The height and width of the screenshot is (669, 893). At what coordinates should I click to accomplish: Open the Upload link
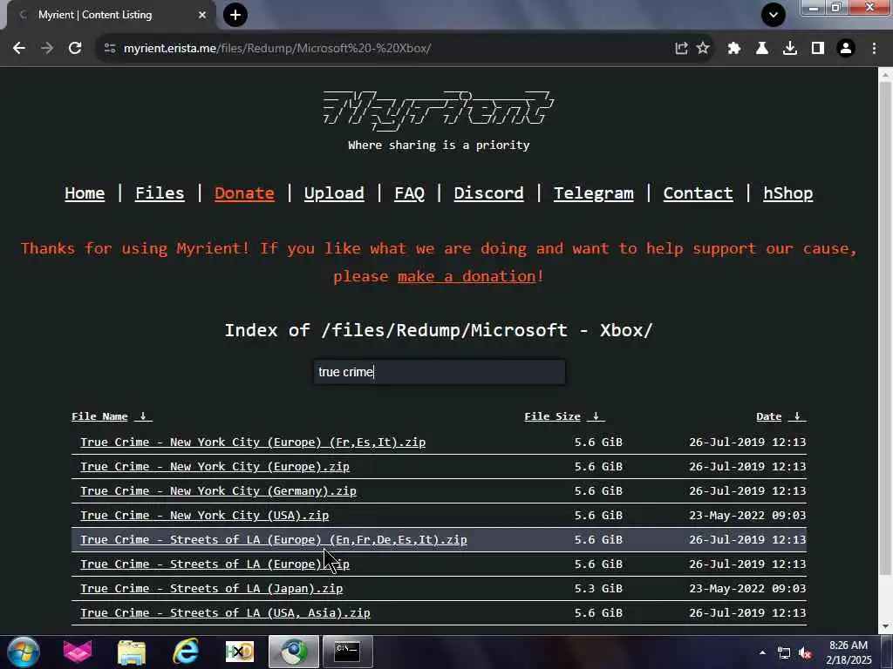(x=334, y=193)
